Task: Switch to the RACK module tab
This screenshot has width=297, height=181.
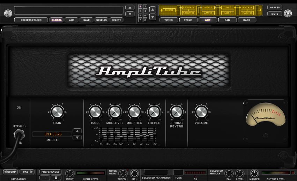Action: pos(247,20)
